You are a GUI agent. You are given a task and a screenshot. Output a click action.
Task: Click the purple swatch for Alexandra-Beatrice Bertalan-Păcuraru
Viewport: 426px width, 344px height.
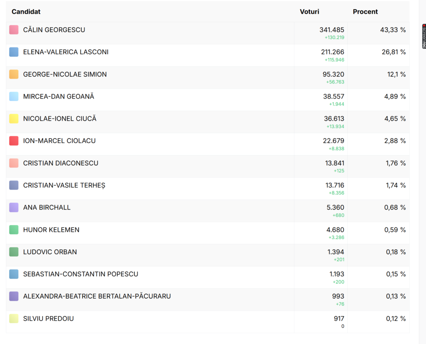14,296
